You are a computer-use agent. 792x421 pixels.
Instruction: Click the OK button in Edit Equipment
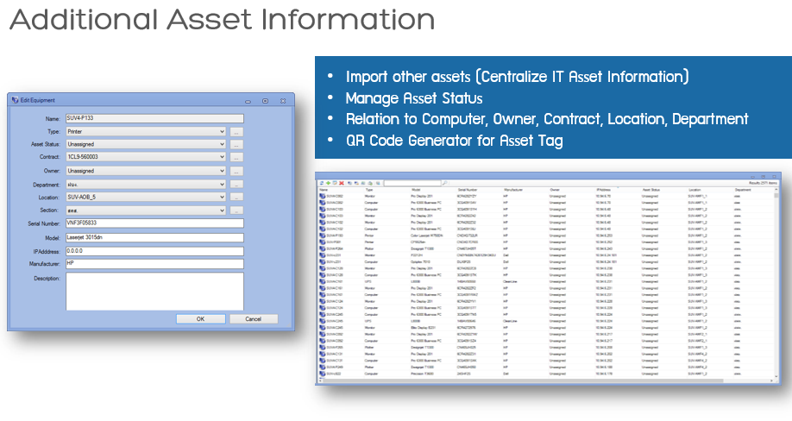(200, 319)
